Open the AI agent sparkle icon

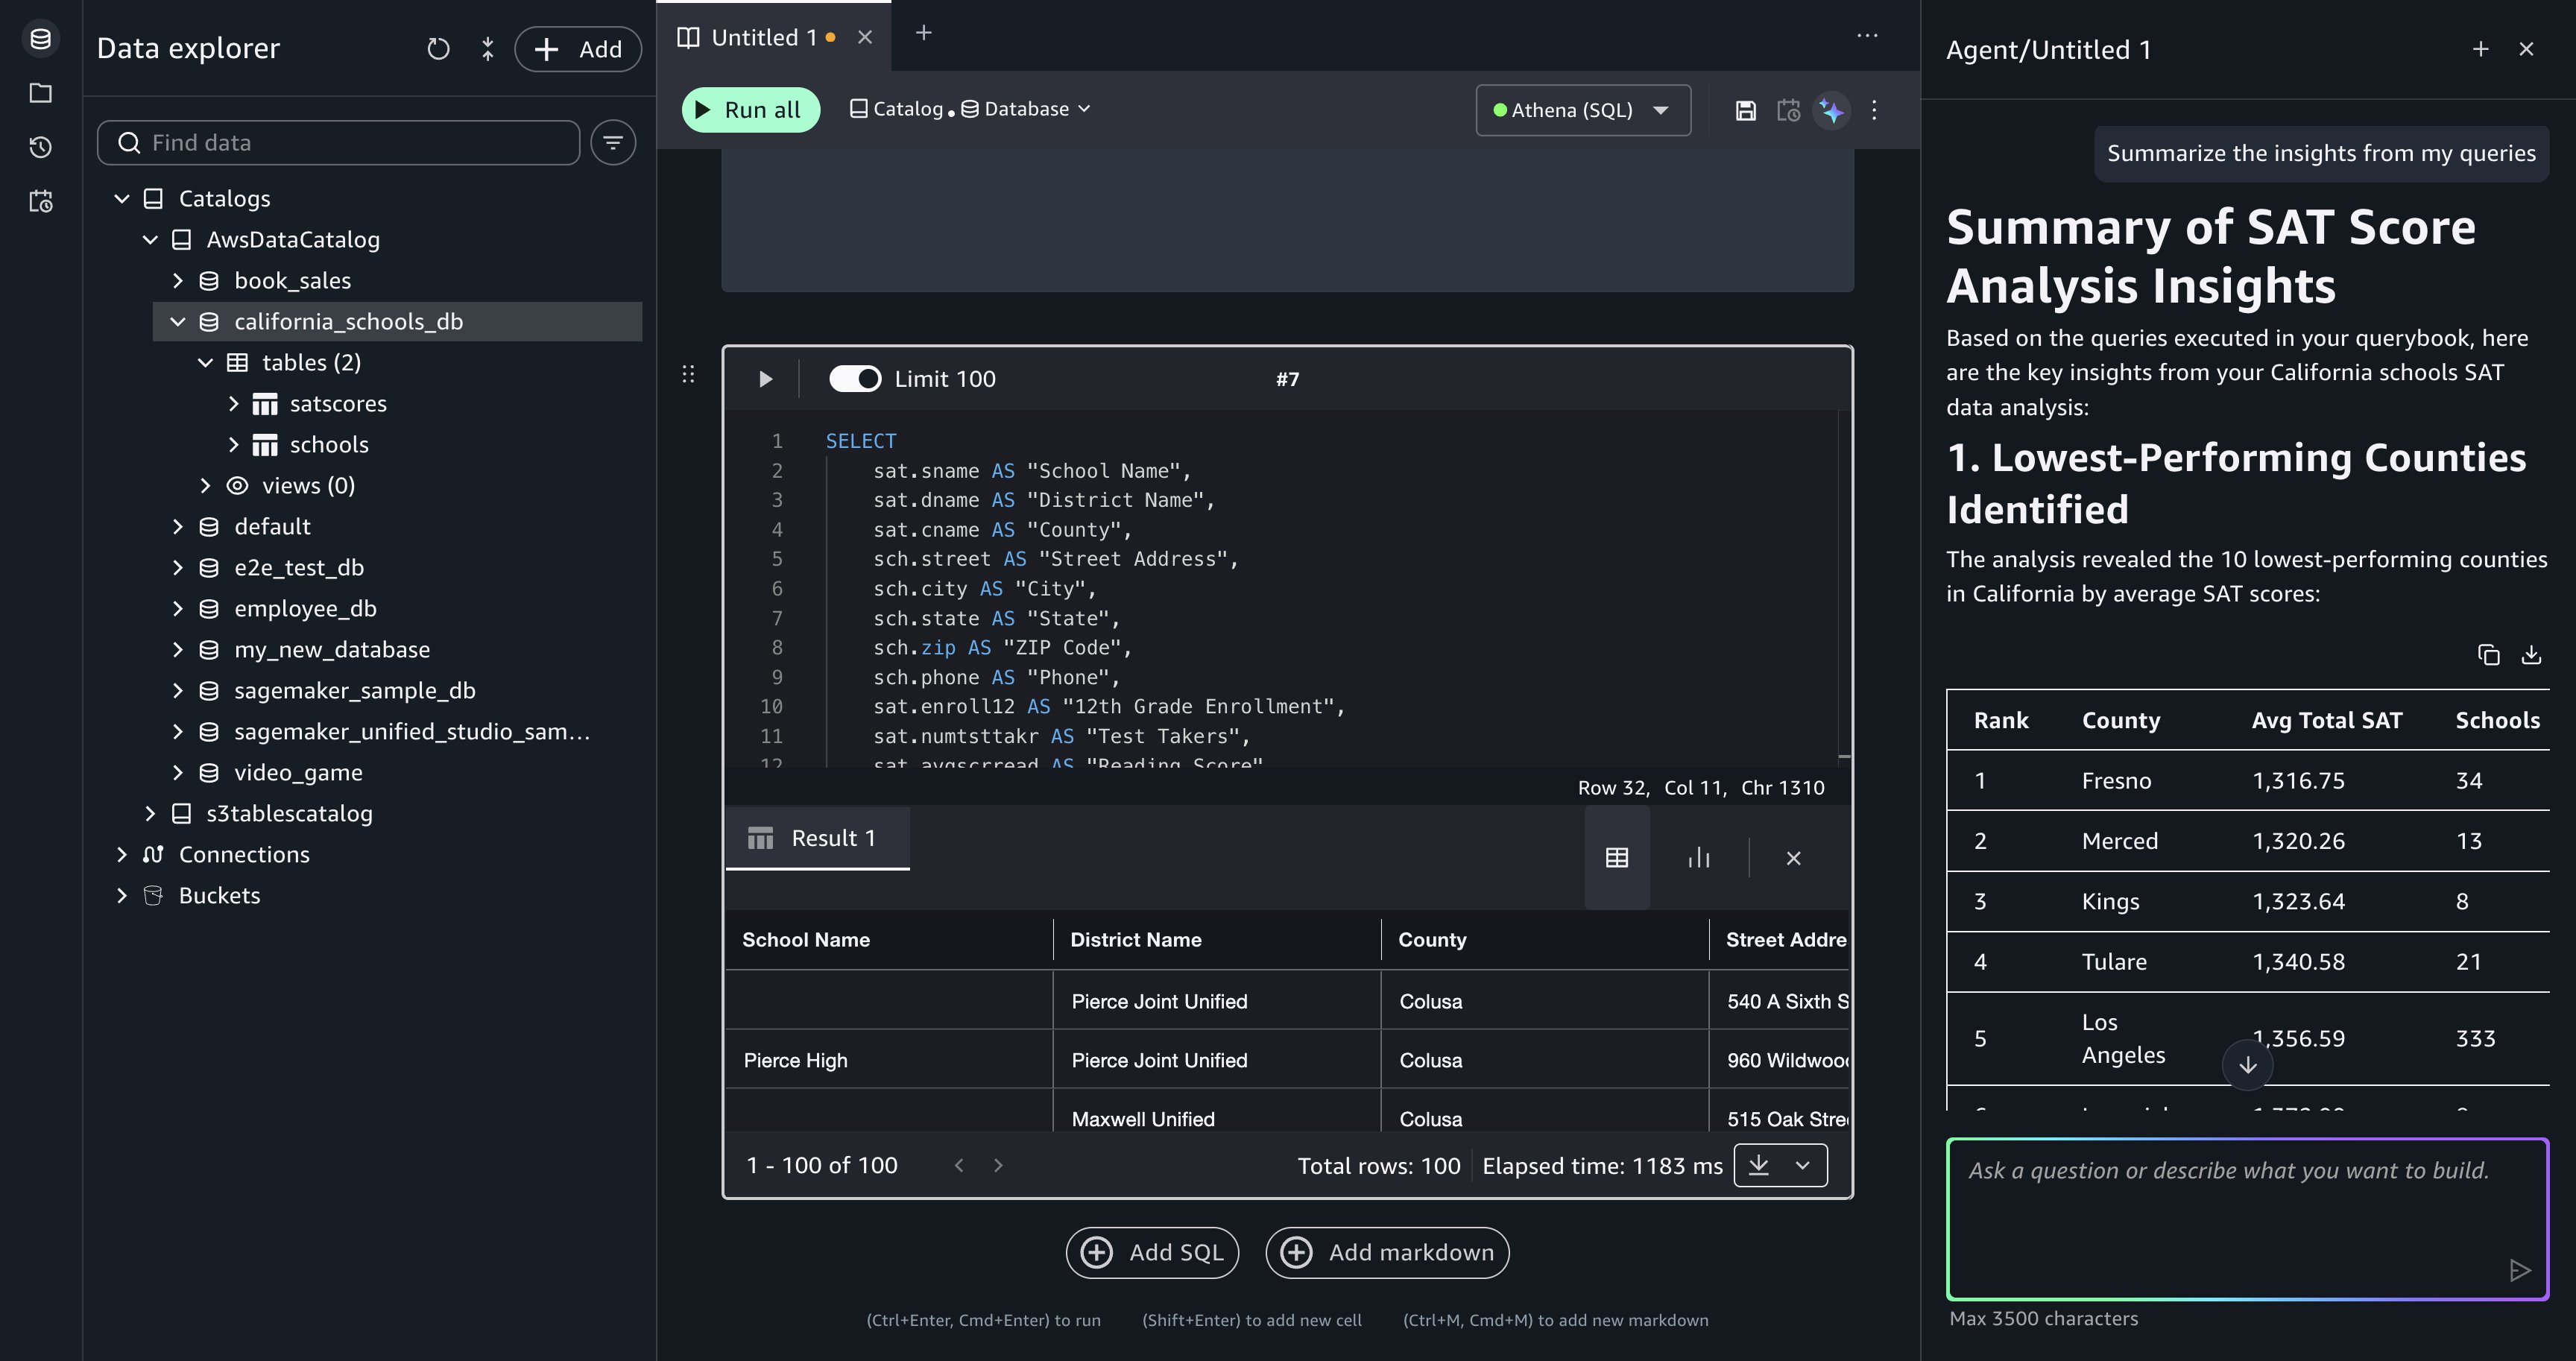[x=1831, y=110]
